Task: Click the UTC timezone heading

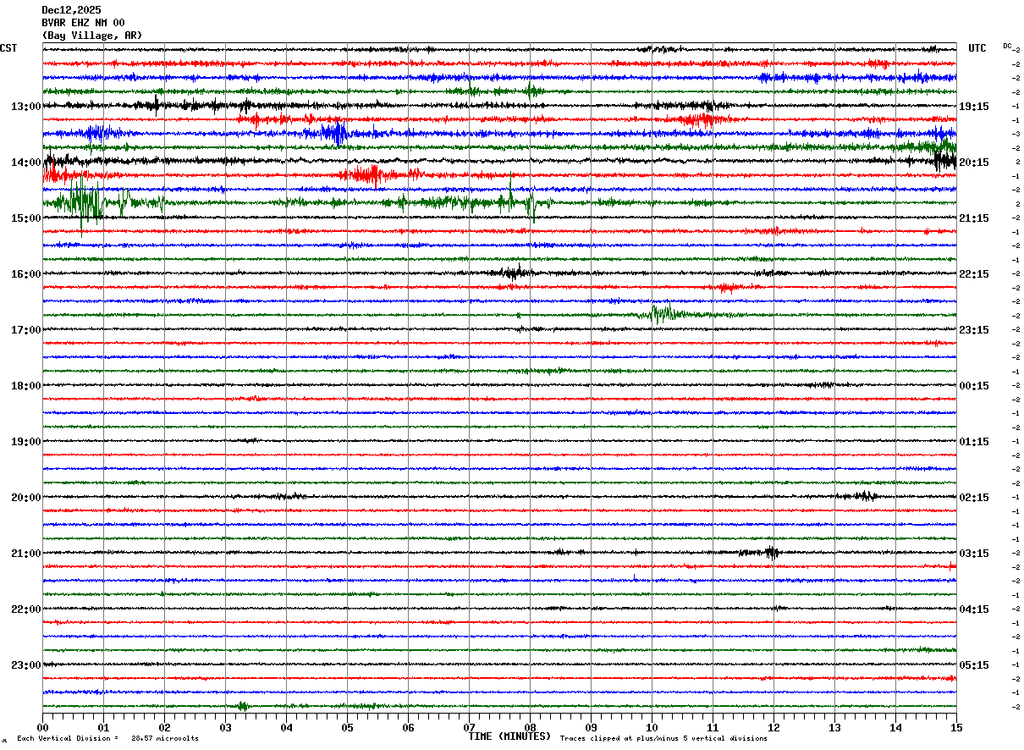Action: (x=977, y=48)
